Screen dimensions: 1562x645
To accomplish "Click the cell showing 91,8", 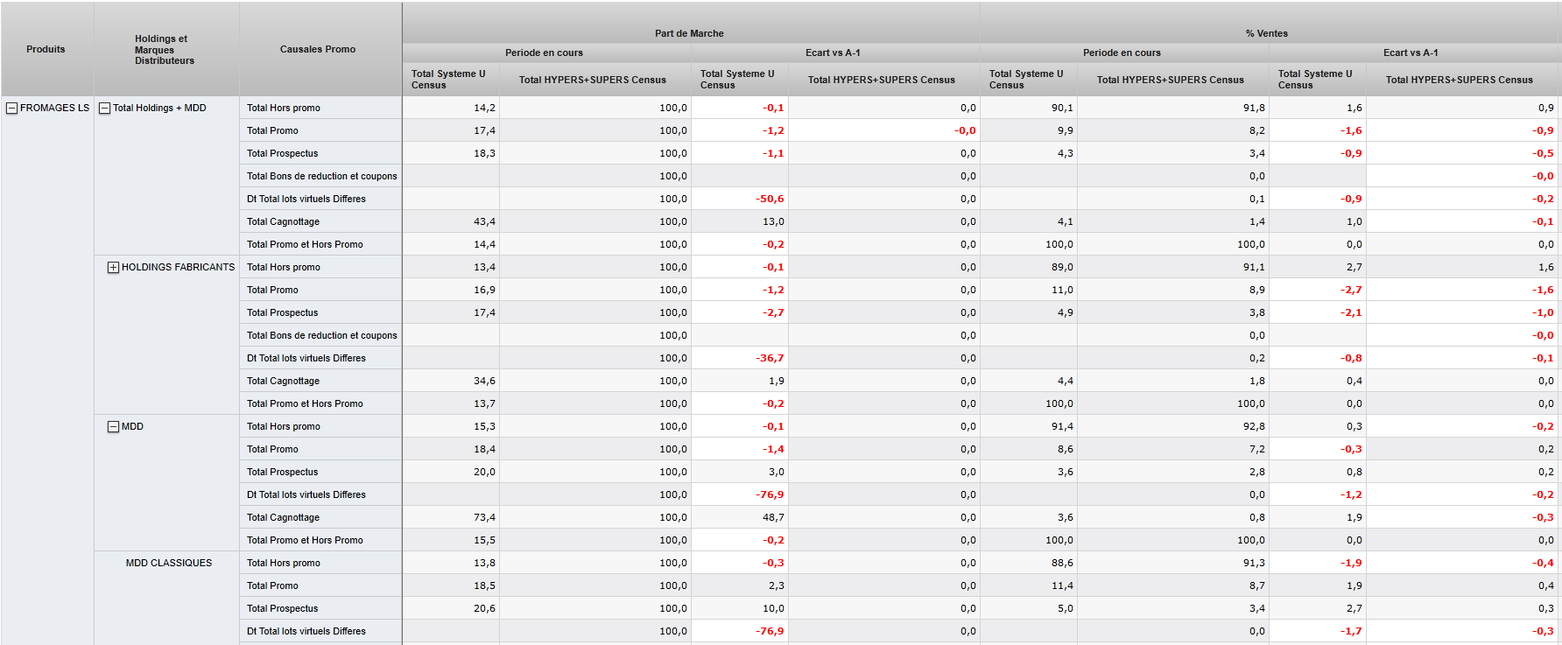I will [1173, 108].
